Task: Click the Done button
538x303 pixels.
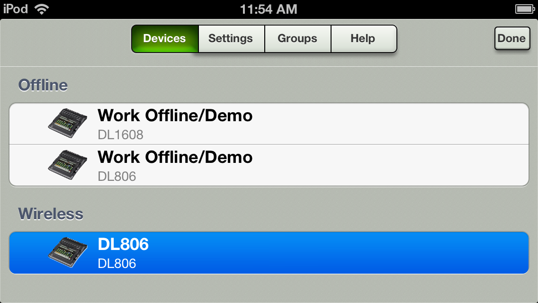Action: point(512,38)
